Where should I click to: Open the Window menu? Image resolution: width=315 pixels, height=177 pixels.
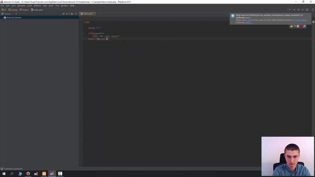click(64, 6)
